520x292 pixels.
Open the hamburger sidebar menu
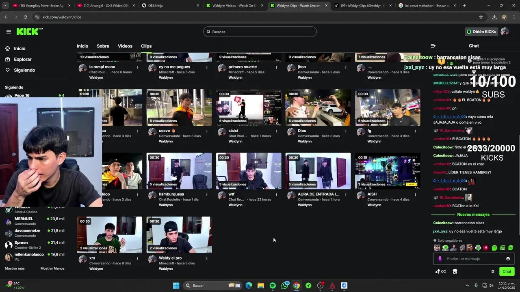pyautogui.click(x=9, y=32)
